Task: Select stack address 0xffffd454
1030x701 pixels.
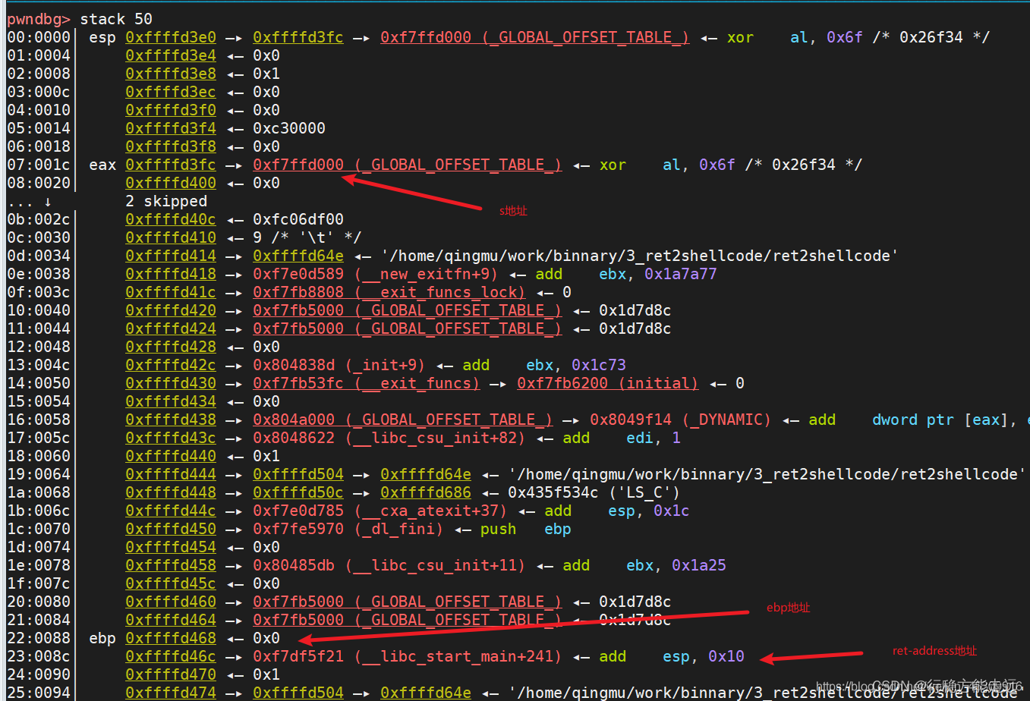Action: [171, 547]
